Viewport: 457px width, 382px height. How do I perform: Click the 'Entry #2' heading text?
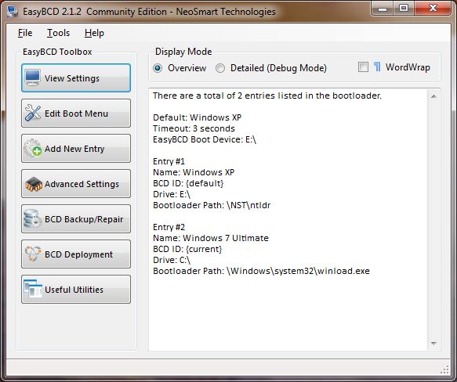[x=169, y=227]
